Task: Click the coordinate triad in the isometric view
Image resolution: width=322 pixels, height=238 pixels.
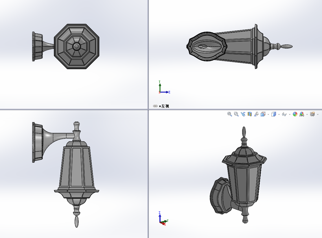Action: (163, 219)
